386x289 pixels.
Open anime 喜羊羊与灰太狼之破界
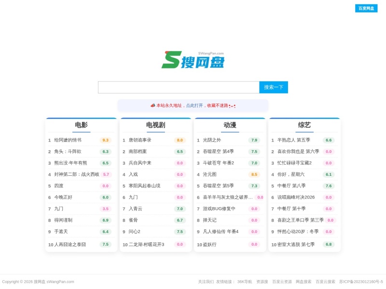228,197
